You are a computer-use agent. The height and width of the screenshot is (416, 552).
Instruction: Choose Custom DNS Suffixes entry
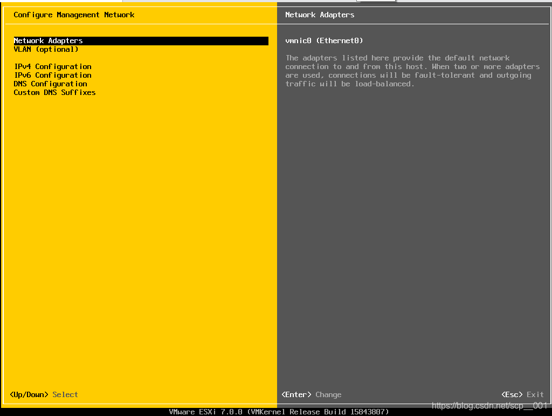(54, 92)
